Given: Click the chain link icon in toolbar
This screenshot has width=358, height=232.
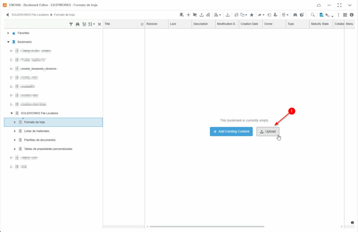Looking at the screenshot, I should point(208,15).
